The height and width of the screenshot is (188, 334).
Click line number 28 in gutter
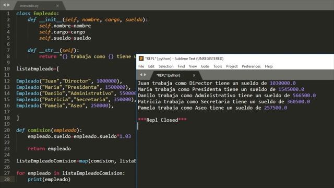[7, 179]
